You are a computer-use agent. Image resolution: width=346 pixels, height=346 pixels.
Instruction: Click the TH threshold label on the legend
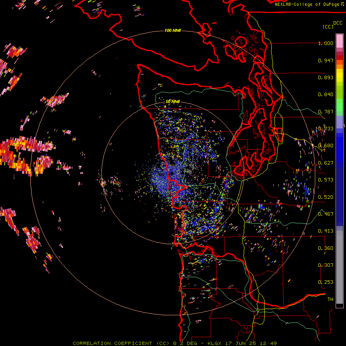[x=330, y=299]
